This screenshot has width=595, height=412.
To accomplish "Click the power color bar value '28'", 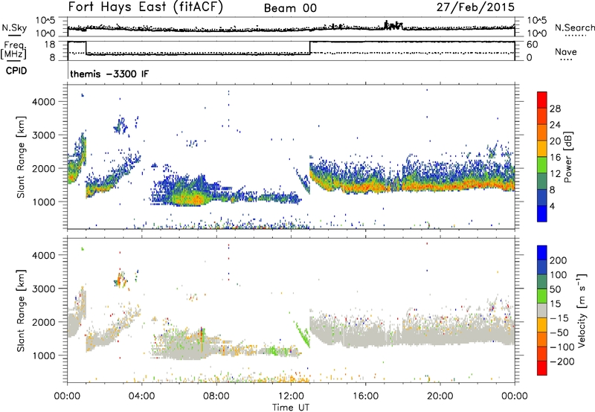I will click(555, 109).
